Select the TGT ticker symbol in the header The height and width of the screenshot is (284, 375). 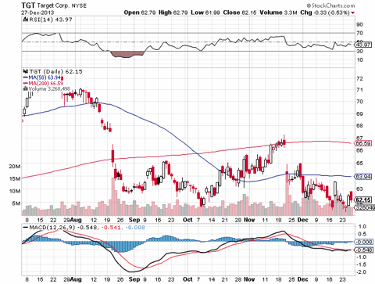[x=28, y=5]
